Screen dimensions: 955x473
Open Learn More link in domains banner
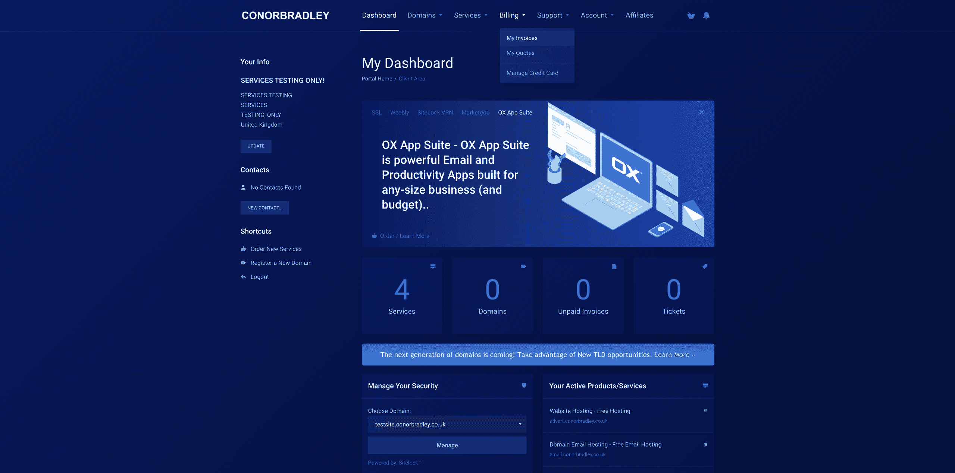pos(674,355)
